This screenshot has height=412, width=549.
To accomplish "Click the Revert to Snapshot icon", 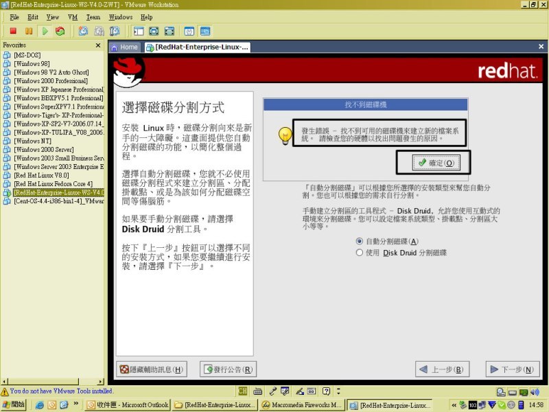I will pyautogui.click(x=99, y=31).
